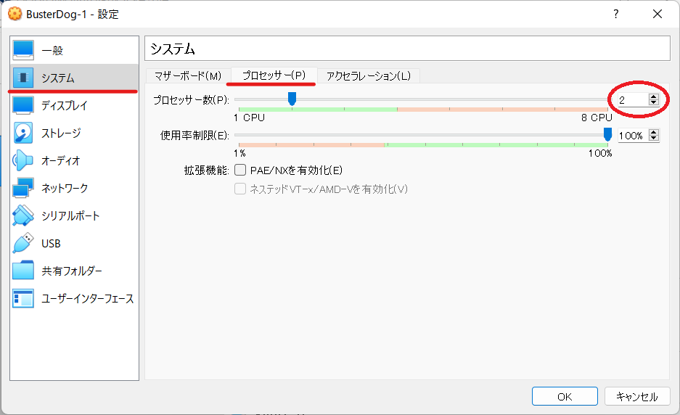
Task: Open the ユーザーインターフェース window icon
Action: (23, 299)
